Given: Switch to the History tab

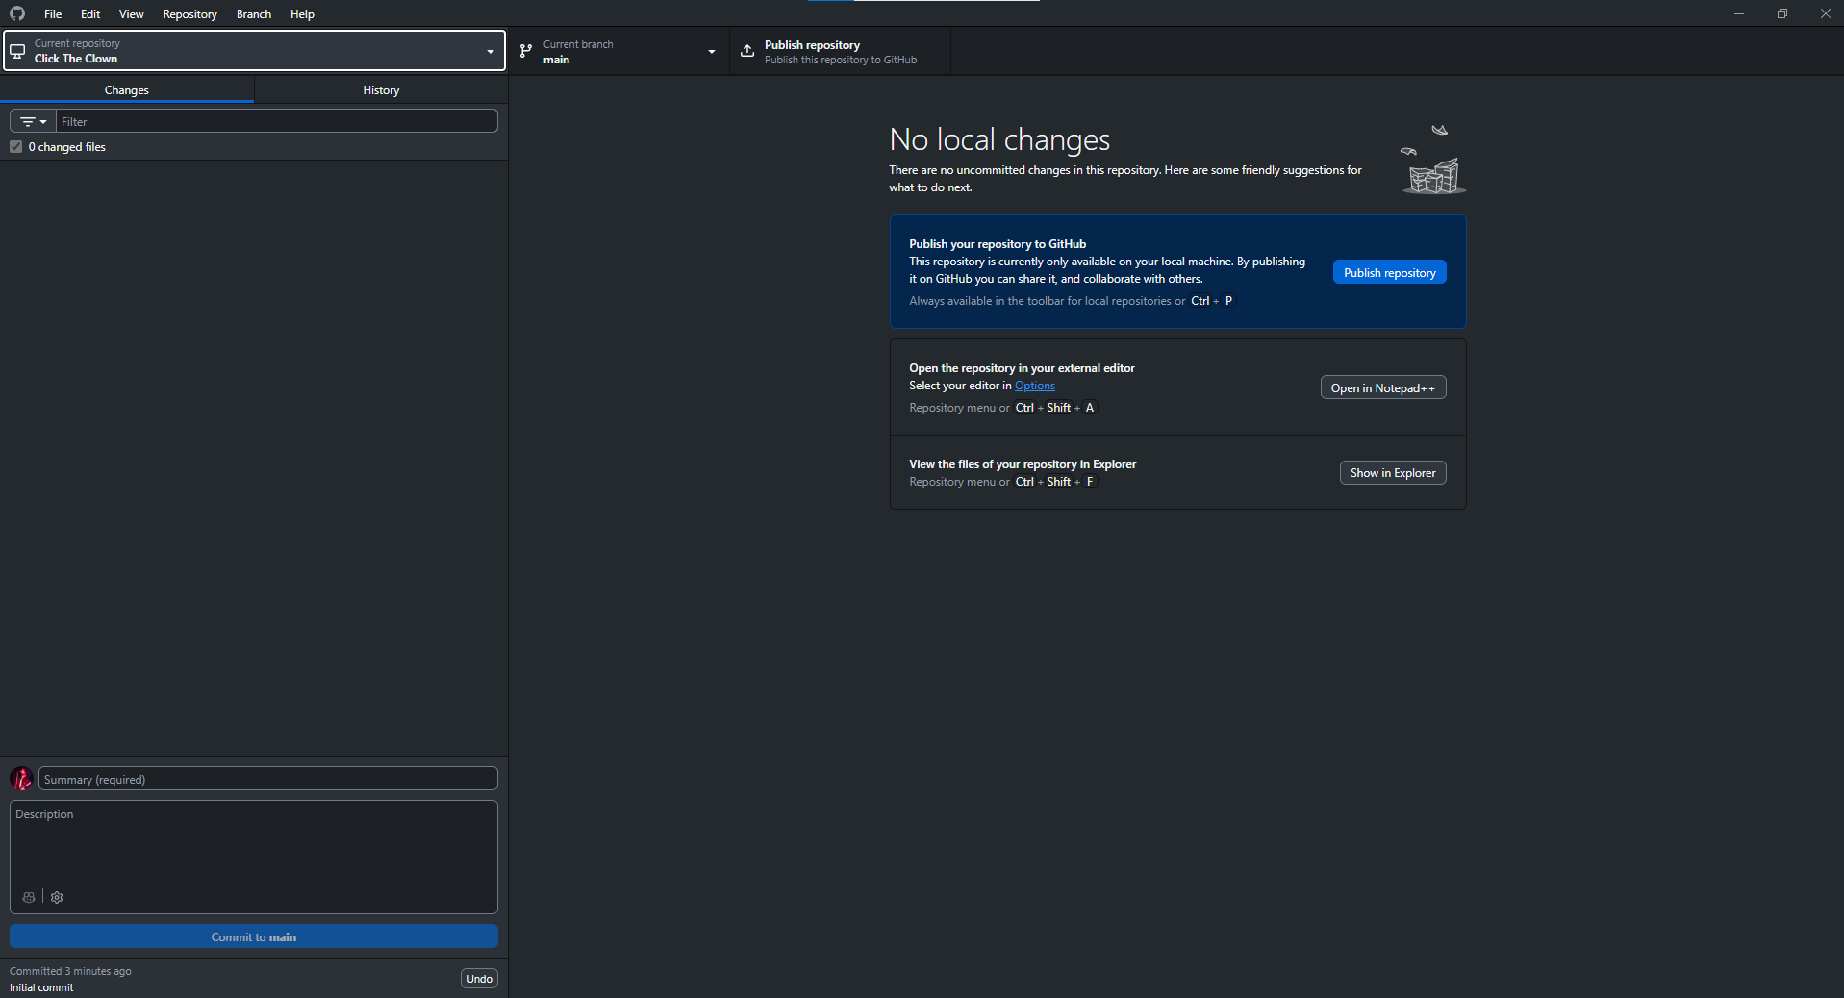Looking at the screenshot, I should tap(381, 89).
